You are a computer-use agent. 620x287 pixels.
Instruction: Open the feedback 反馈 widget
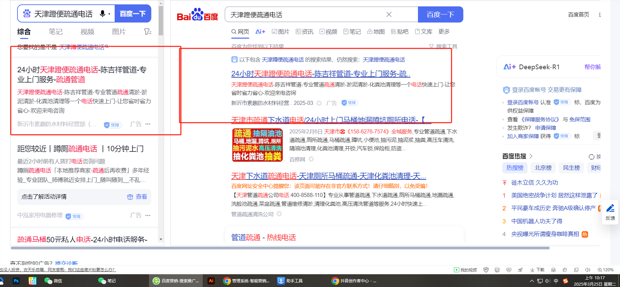click(610, 212)
